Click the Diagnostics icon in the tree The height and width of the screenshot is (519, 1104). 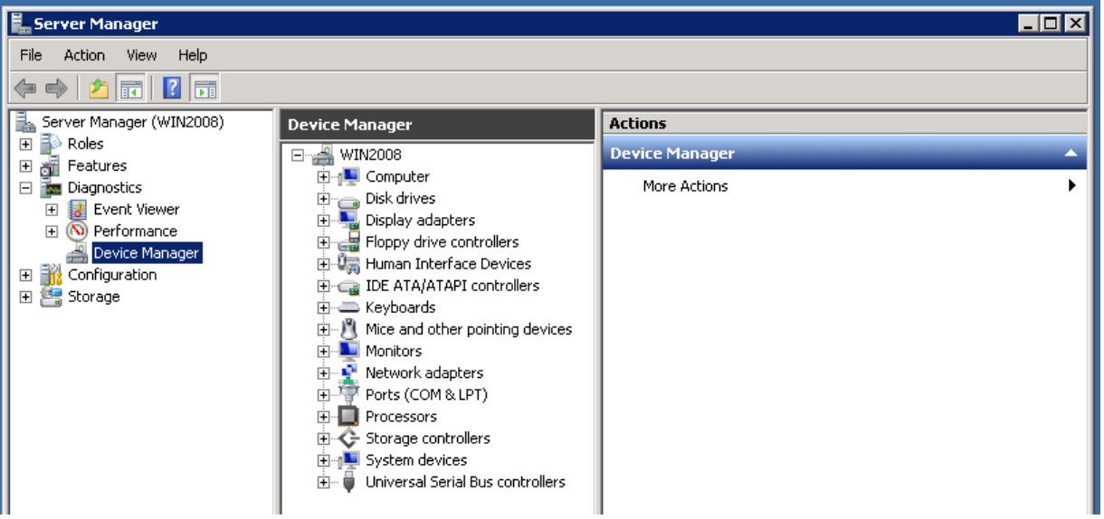(x=52, y=187)
